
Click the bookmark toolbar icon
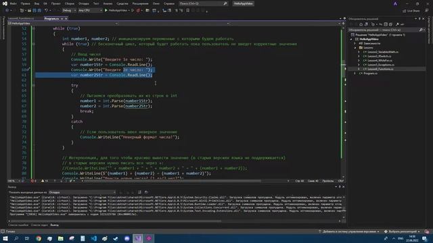tap(188, 11)
